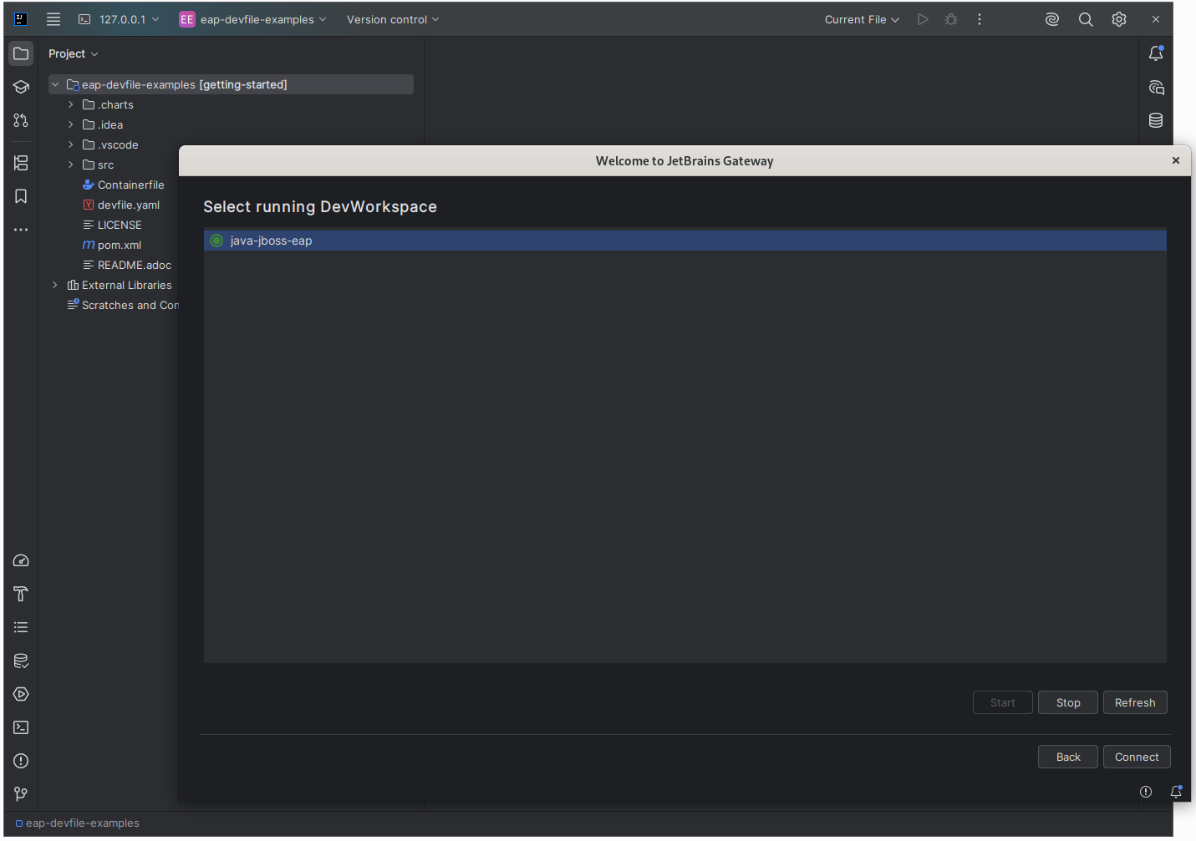This screenshot has height=841, width=1196.
Task: Open the Git tool window
Action: pyautogui.click(x=21, y=794)
